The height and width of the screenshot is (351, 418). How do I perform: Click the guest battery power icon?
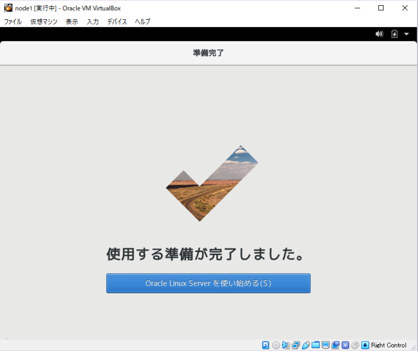(x=394, y=34)
